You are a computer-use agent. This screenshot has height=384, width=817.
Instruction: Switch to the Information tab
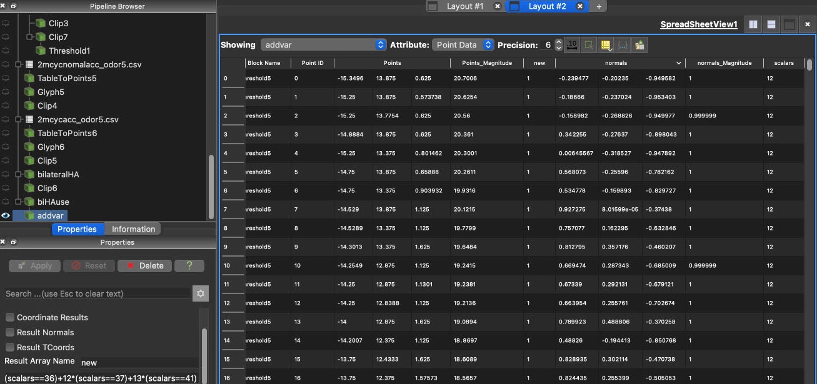coord(133,229)
